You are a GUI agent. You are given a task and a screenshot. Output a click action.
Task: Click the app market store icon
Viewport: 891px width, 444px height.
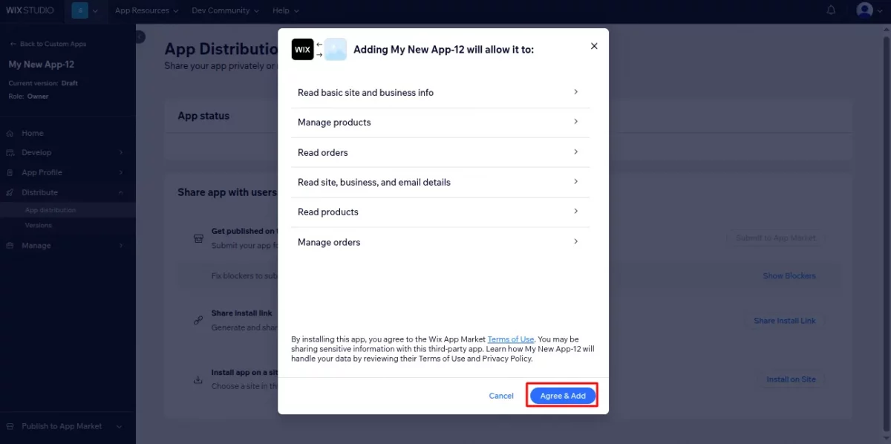[x=198, y=238]
